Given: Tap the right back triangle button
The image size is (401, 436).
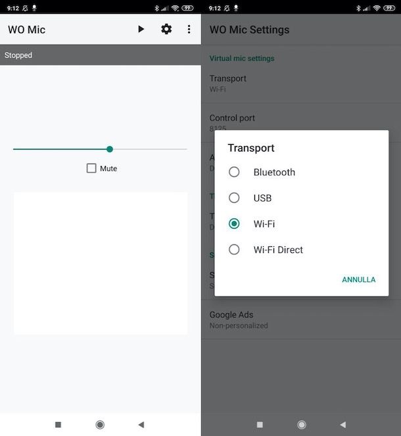Looking at the screenshot, I should tap(343, 425).
